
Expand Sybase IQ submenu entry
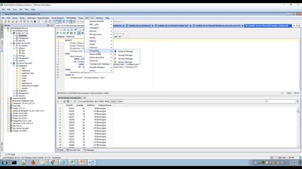pyautogui.click(x=99, y=61)
